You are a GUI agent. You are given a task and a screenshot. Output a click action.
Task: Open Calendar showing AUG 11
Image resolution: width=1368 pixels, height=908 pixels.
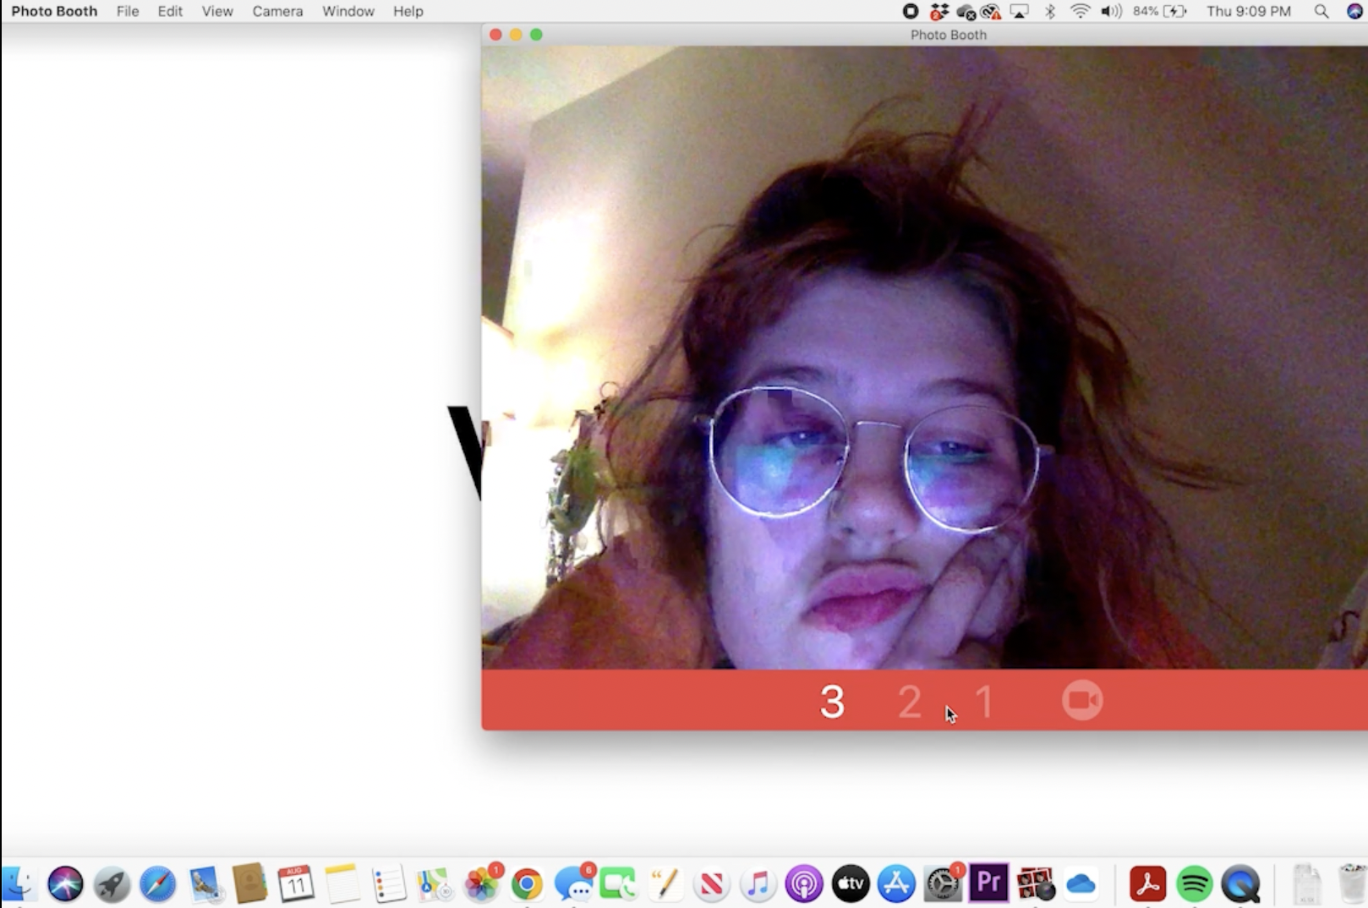[x=296, y=884]
